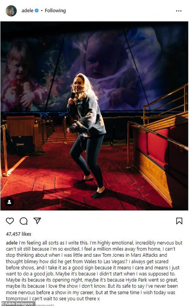Like the post with heart icon
Image resolution: width=189 pixels, height=306 pixels.
pos(10,221)
